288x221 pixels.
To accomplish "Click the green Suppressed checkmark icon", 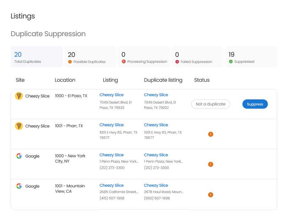I will (x=230, y=61).
